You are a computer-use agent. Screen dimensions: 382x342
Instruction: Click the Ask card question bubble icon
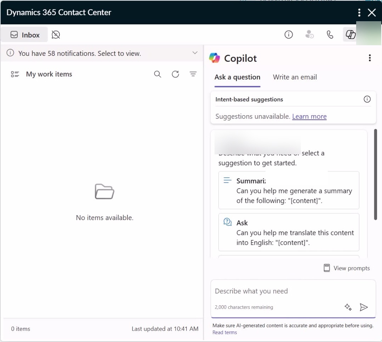227,222
